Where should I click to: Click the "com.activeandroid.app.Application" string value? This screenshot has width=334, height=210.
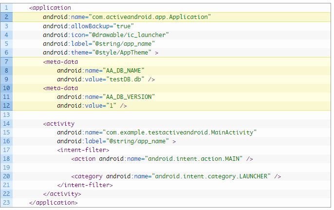(x=149, y=17)
